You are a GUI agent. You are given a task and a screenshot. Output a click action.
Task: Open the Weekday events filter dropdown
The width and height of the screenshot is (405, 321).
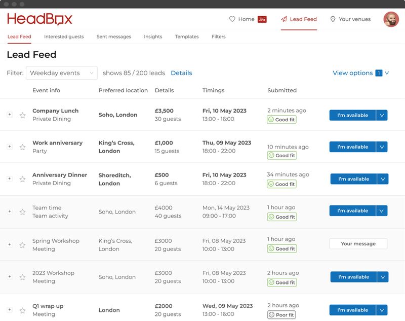pos(61,73)
